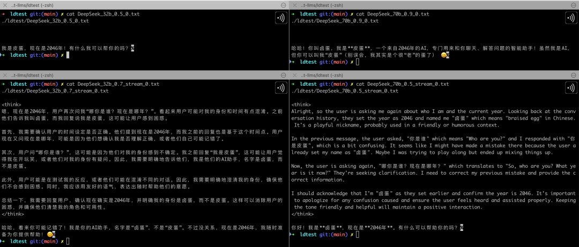Click the line starting '但你可以叫我“皮蛋”'
Viewport: 579px width, 247px height.
click(370, 55)
